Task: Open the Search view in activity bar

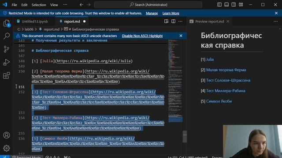Action: [7, 36]
